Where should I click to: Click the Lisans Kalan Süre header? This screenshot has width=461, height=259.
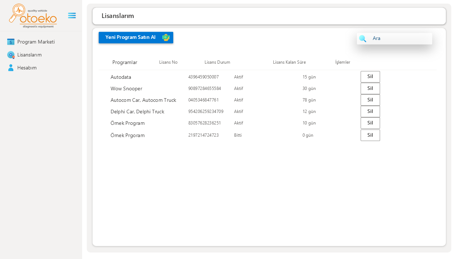(289, 62)
